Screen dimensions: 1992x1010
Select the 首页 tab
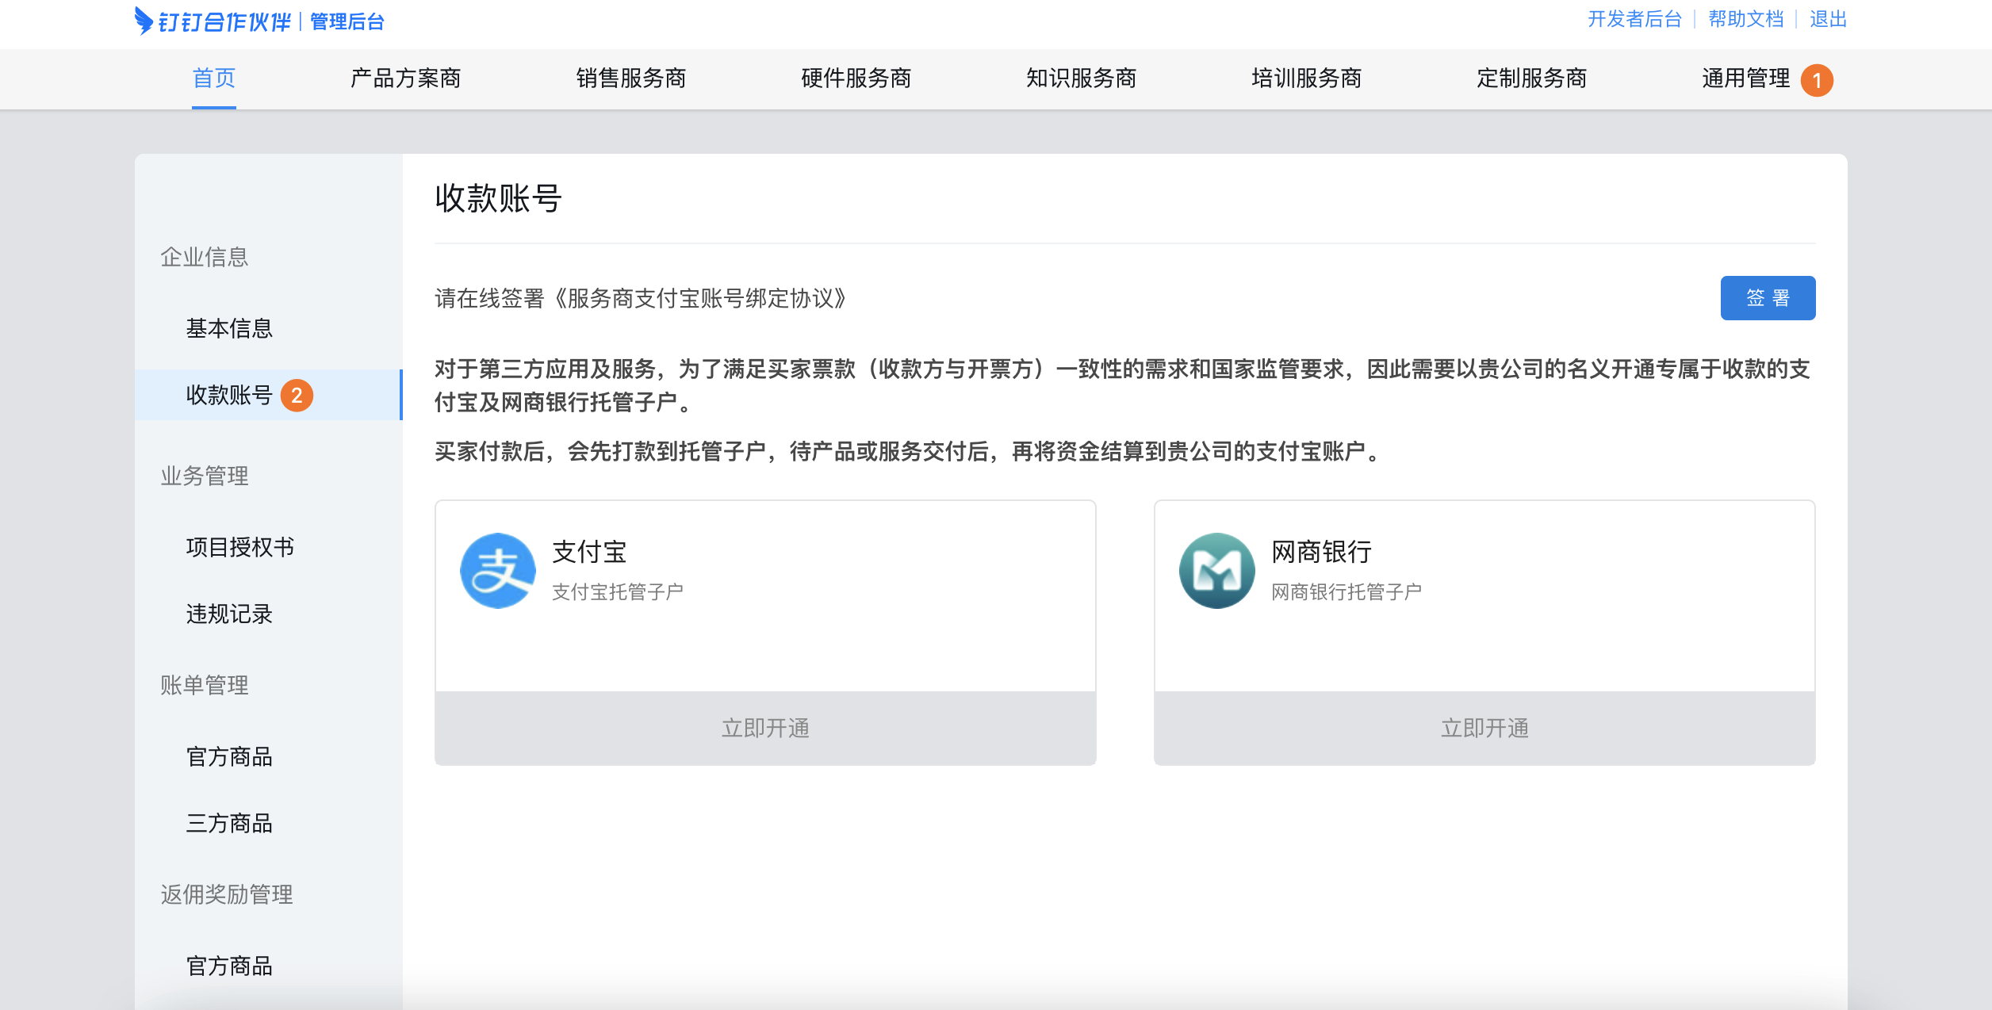(x=214, y=78)
